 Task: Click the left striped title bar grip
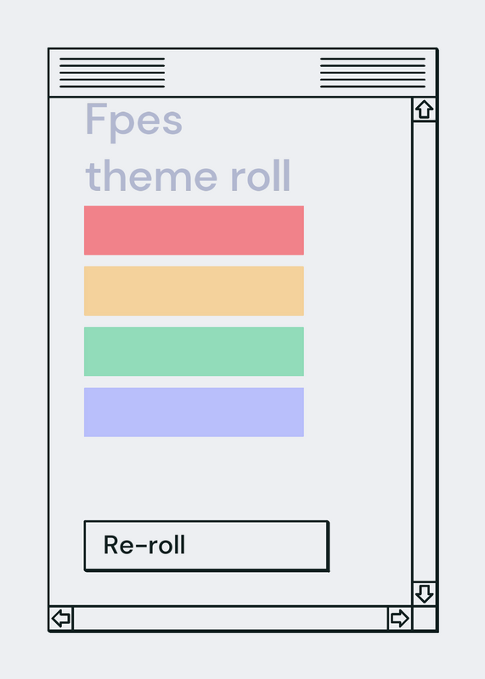tap(112, 72)
